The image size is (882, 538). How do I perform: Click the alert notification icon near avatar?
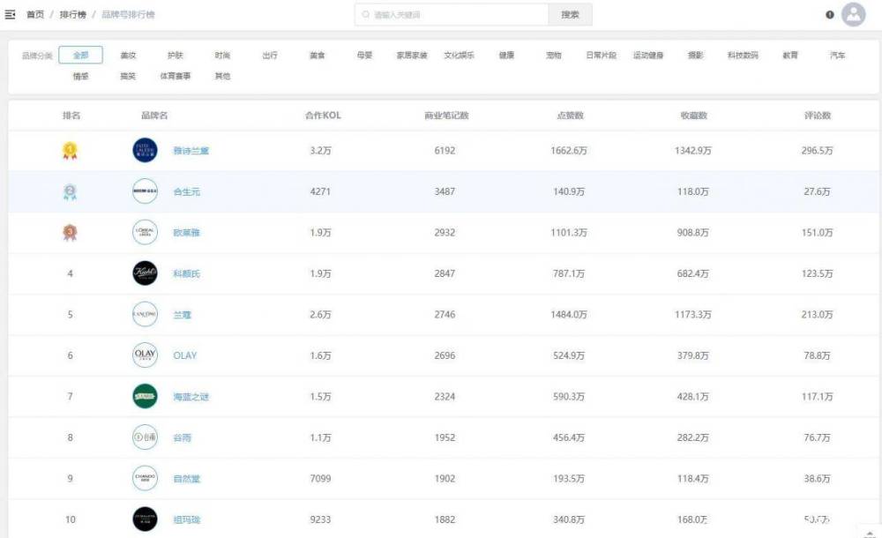coord(829,15)
